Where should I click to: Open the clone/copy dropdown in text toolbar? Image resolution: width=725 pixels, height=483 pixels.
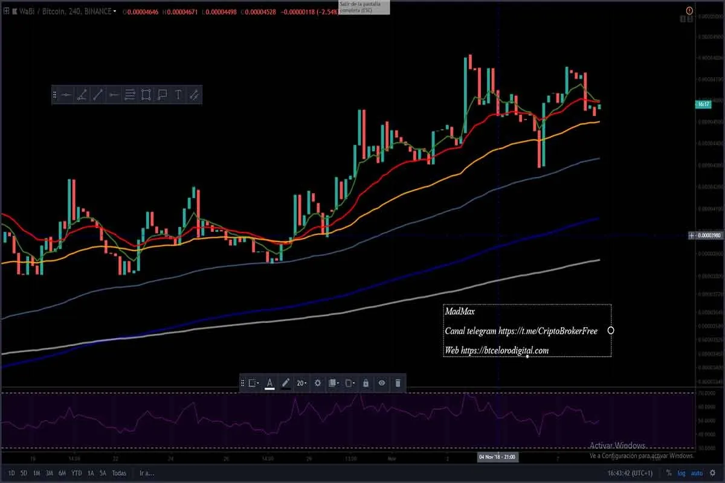(350, 383)
